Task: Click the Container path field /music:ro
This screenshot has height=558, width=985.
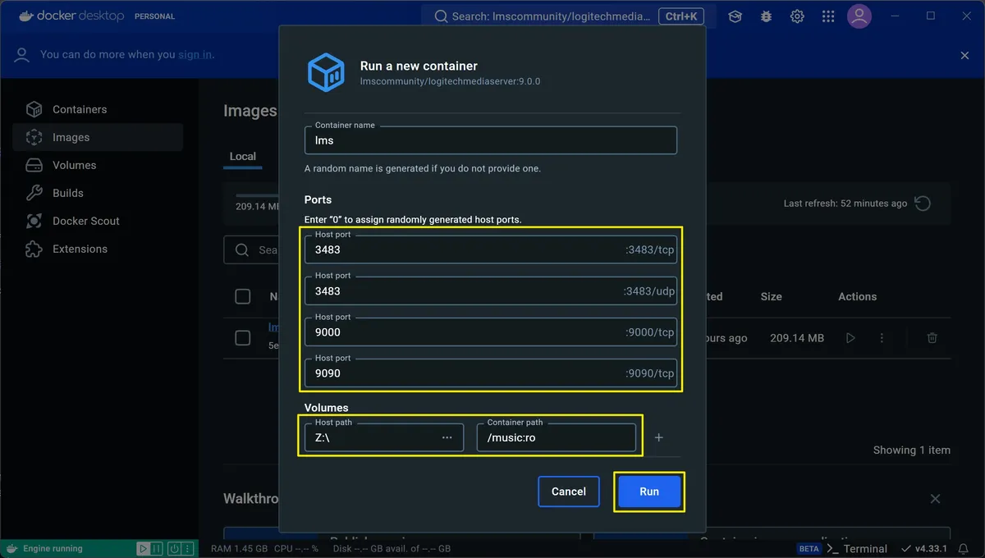Action: [557, 437]
